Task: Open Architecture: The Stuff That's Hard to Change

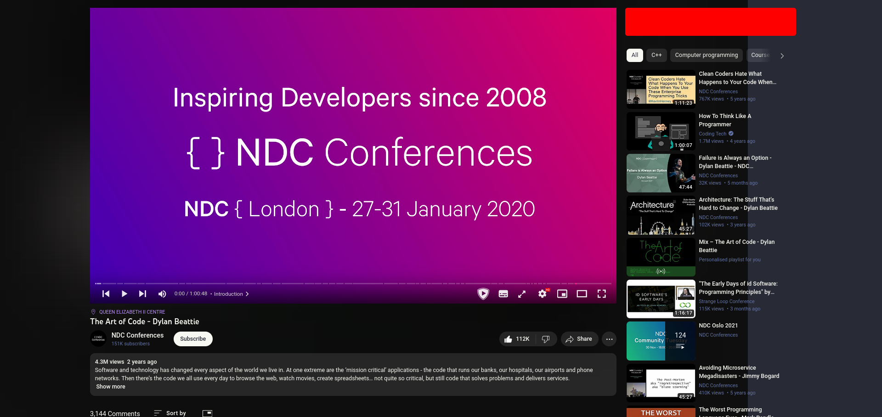Action: click(738, 204)
